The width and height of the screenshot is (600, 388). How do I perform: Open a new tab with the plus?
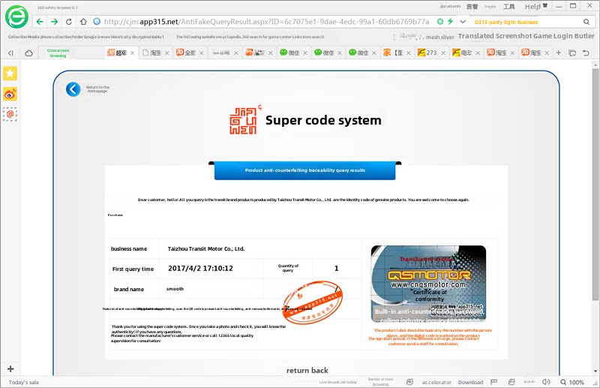pos(558,53)
